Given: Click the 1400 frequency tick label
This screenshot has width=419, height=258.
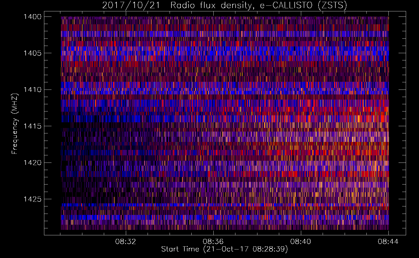Looking at the screenshot, I should pos(32,17).
